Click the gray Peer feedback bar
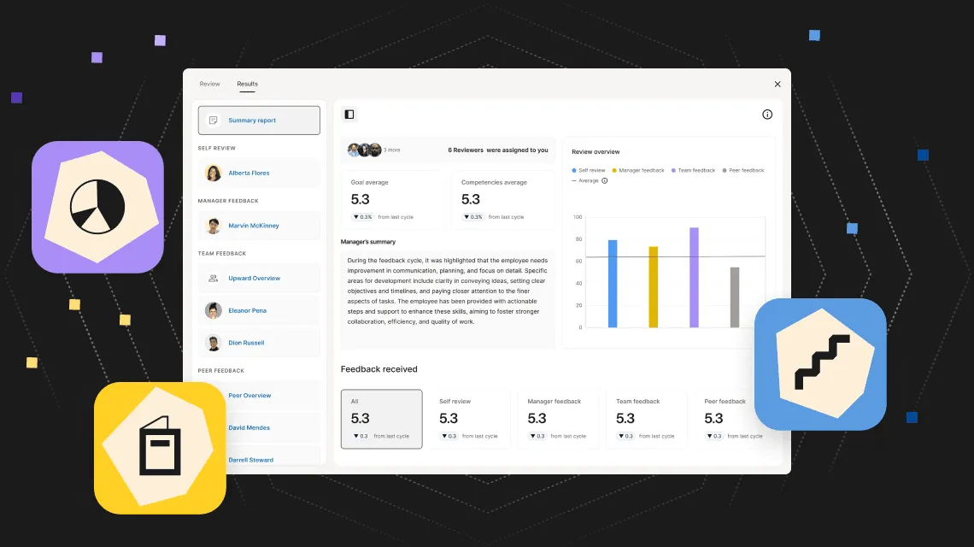This screenshot has height=547, width=974. coord(735,297)
